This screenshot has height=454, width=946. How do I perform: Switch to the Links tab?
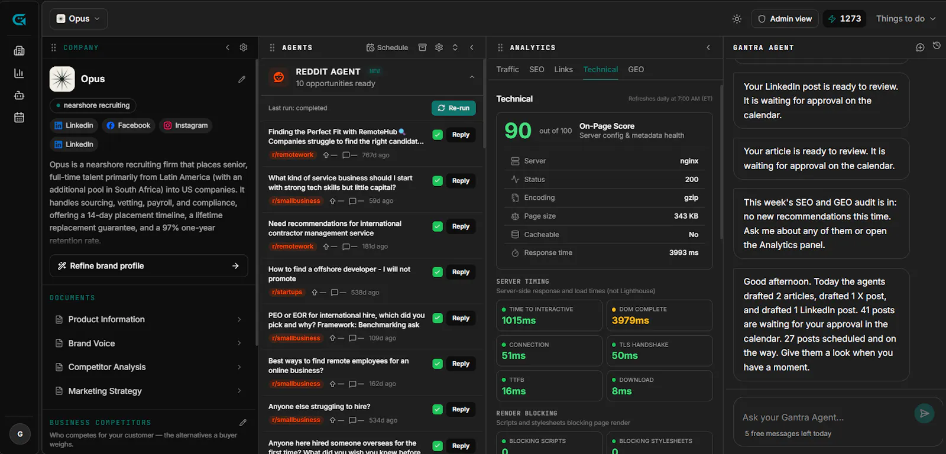pos(563,70)
